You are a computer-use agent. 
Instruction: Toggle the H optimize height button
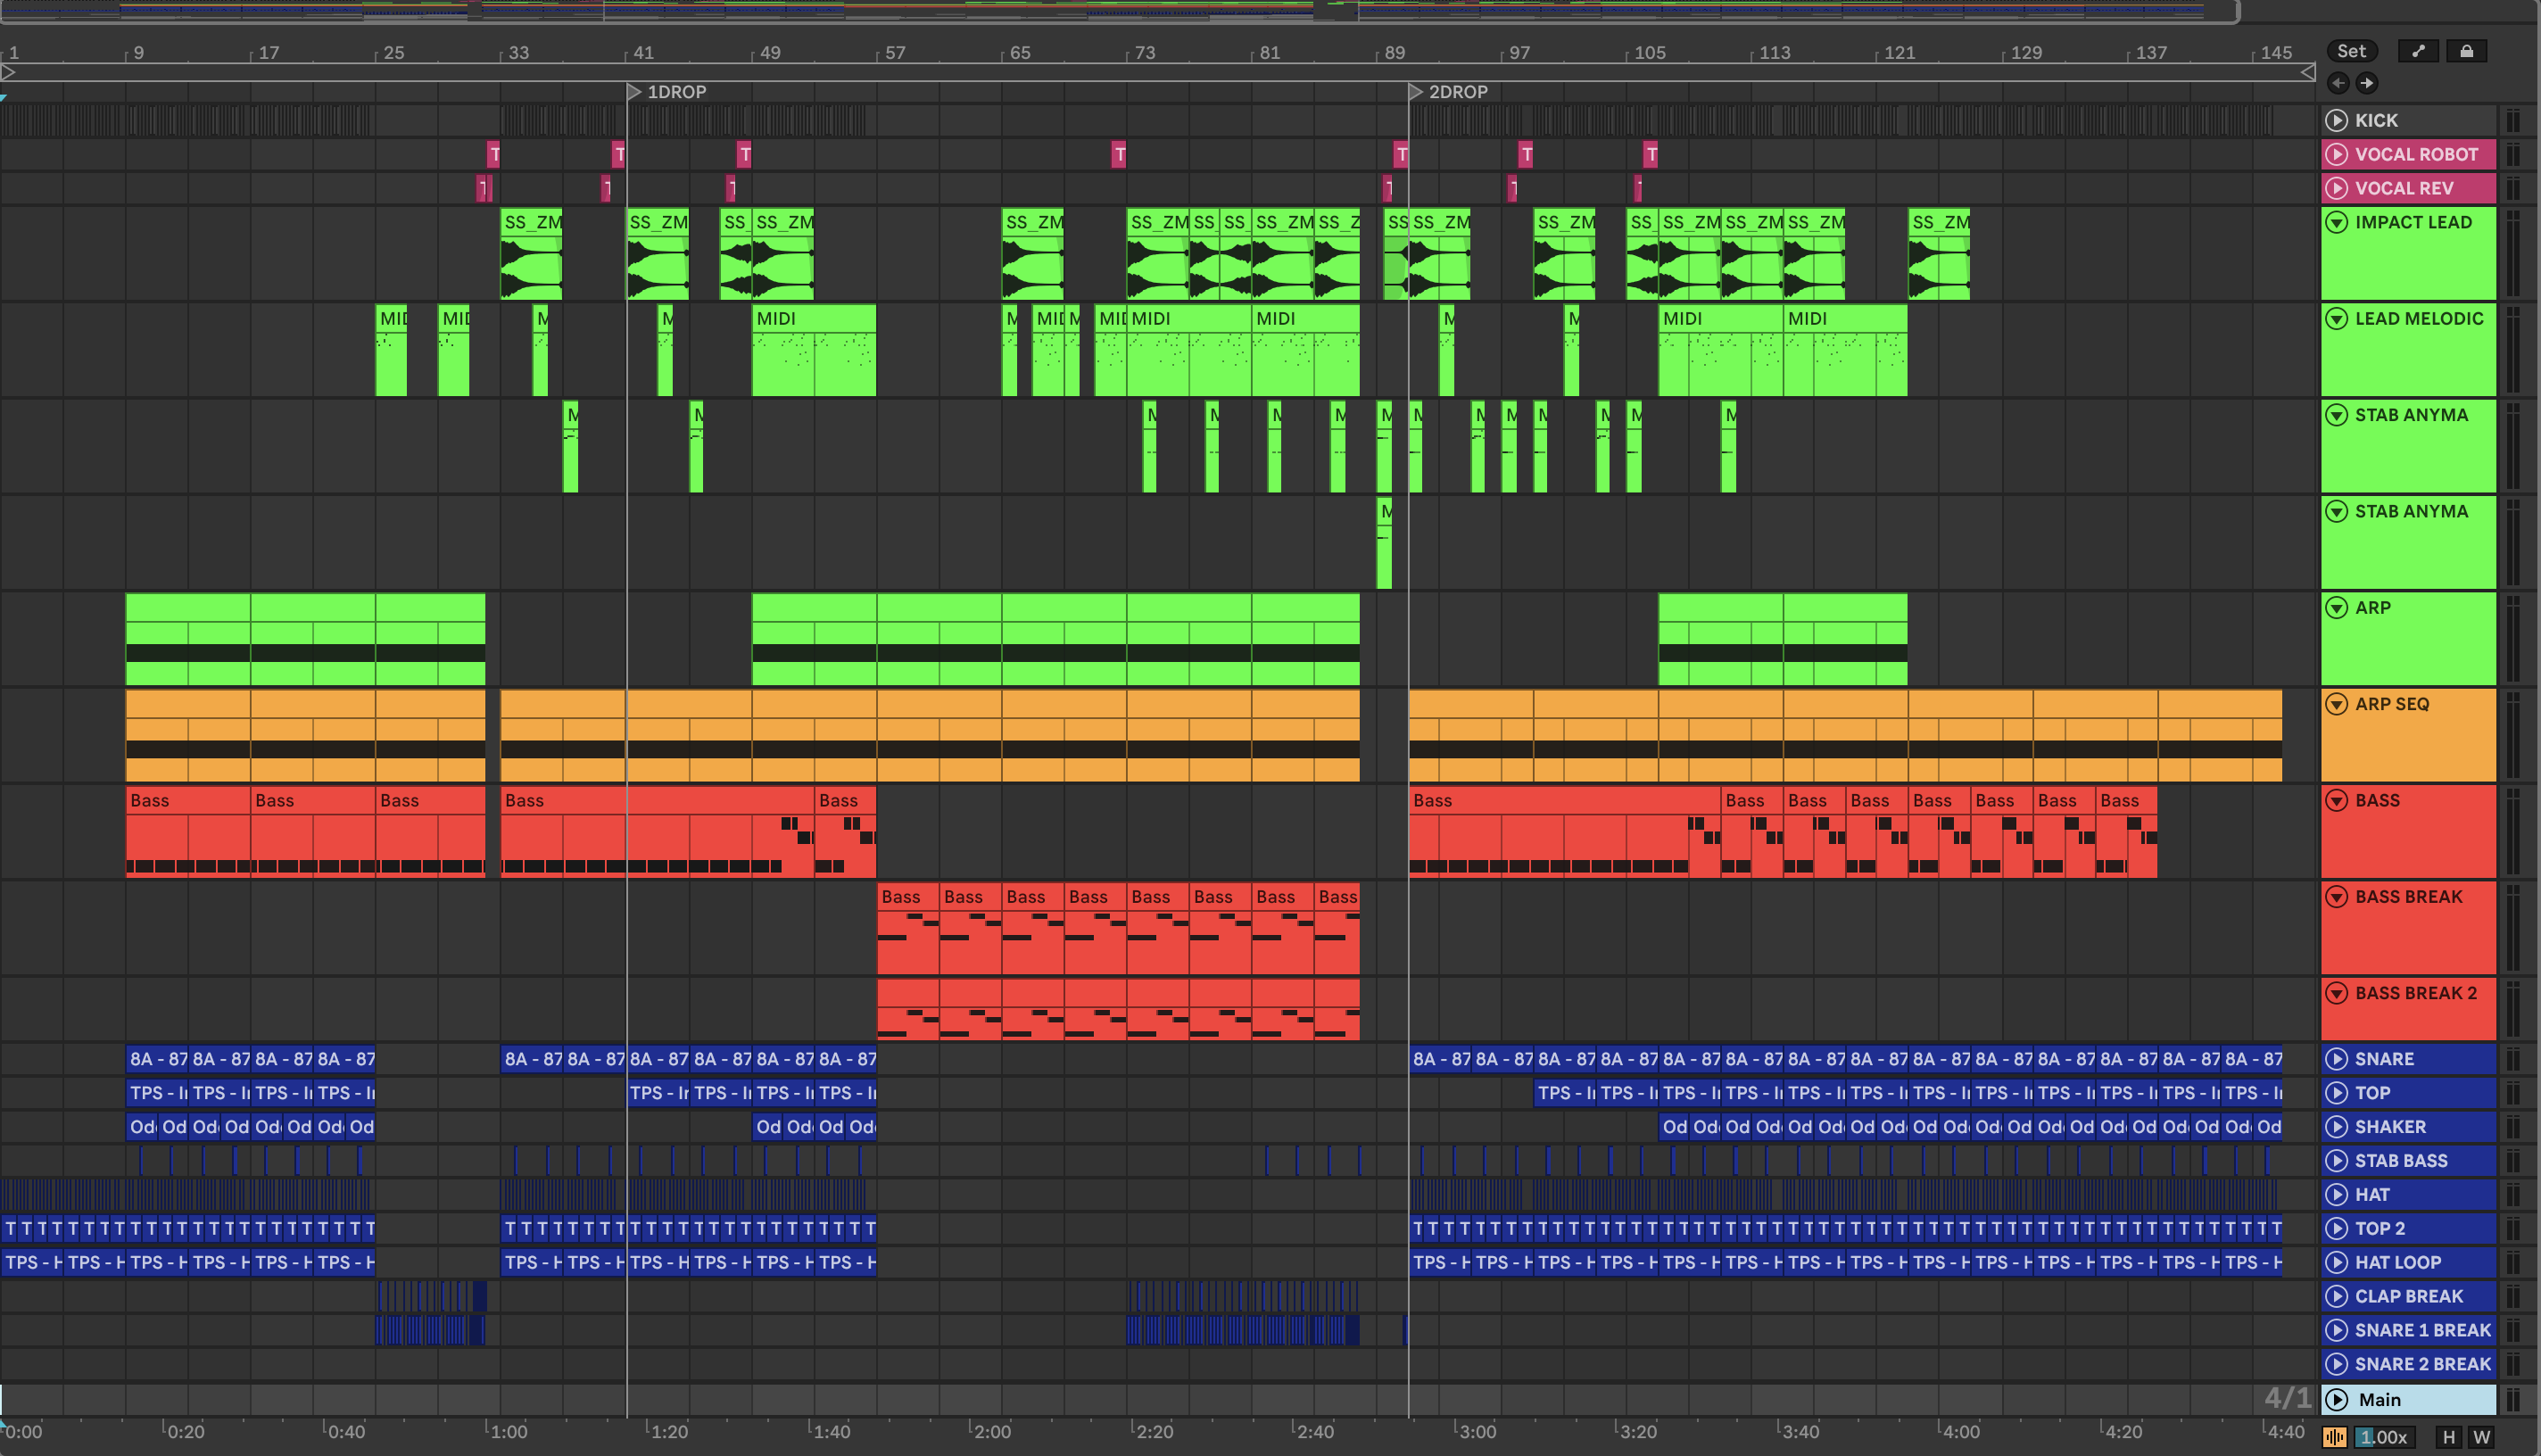coord(2448,1437)
